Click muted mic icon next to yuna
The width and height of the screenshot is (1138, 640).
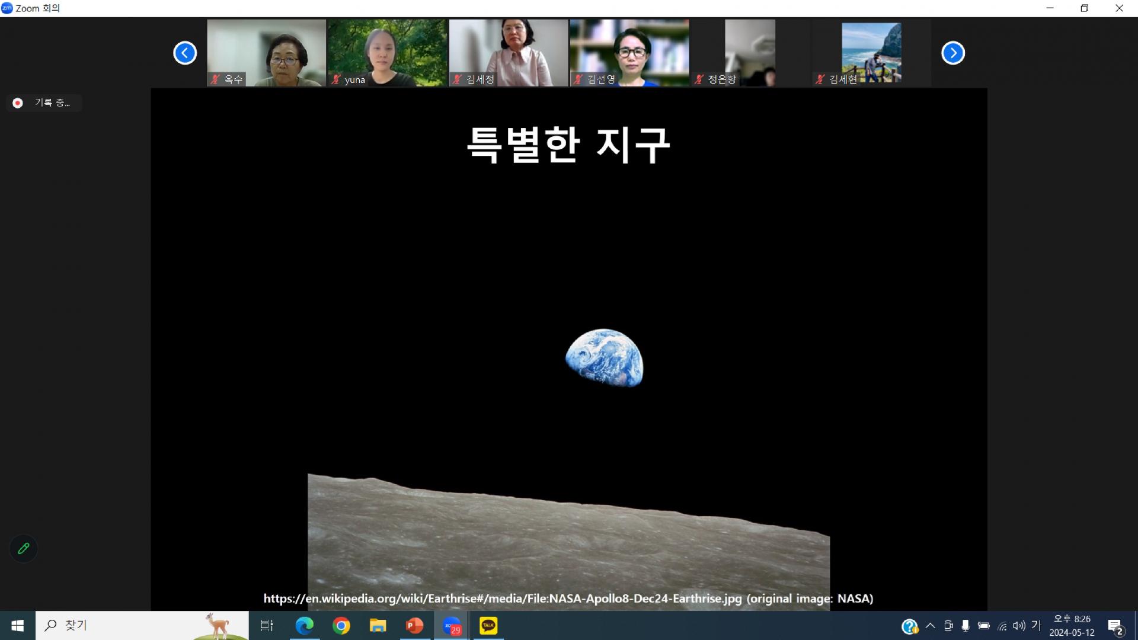pyautogui.click(x=336, y=79)
